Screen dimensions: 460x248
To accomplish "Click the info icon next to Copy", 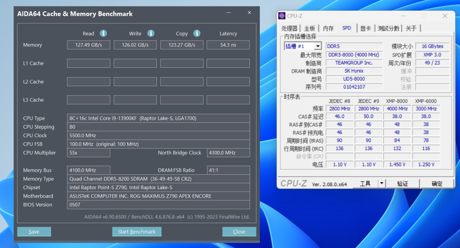I will pos(197,34).
